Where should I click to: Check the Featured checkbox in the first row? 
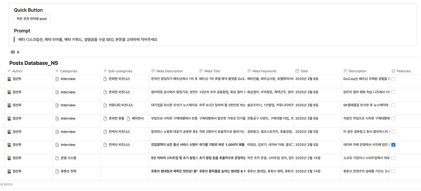coord(393,79)
